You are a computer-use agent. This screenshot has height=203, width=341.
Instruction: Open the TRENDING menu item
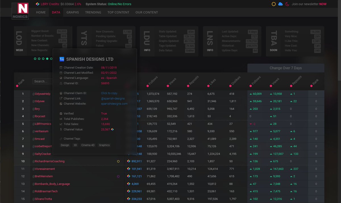pos(93,12)
